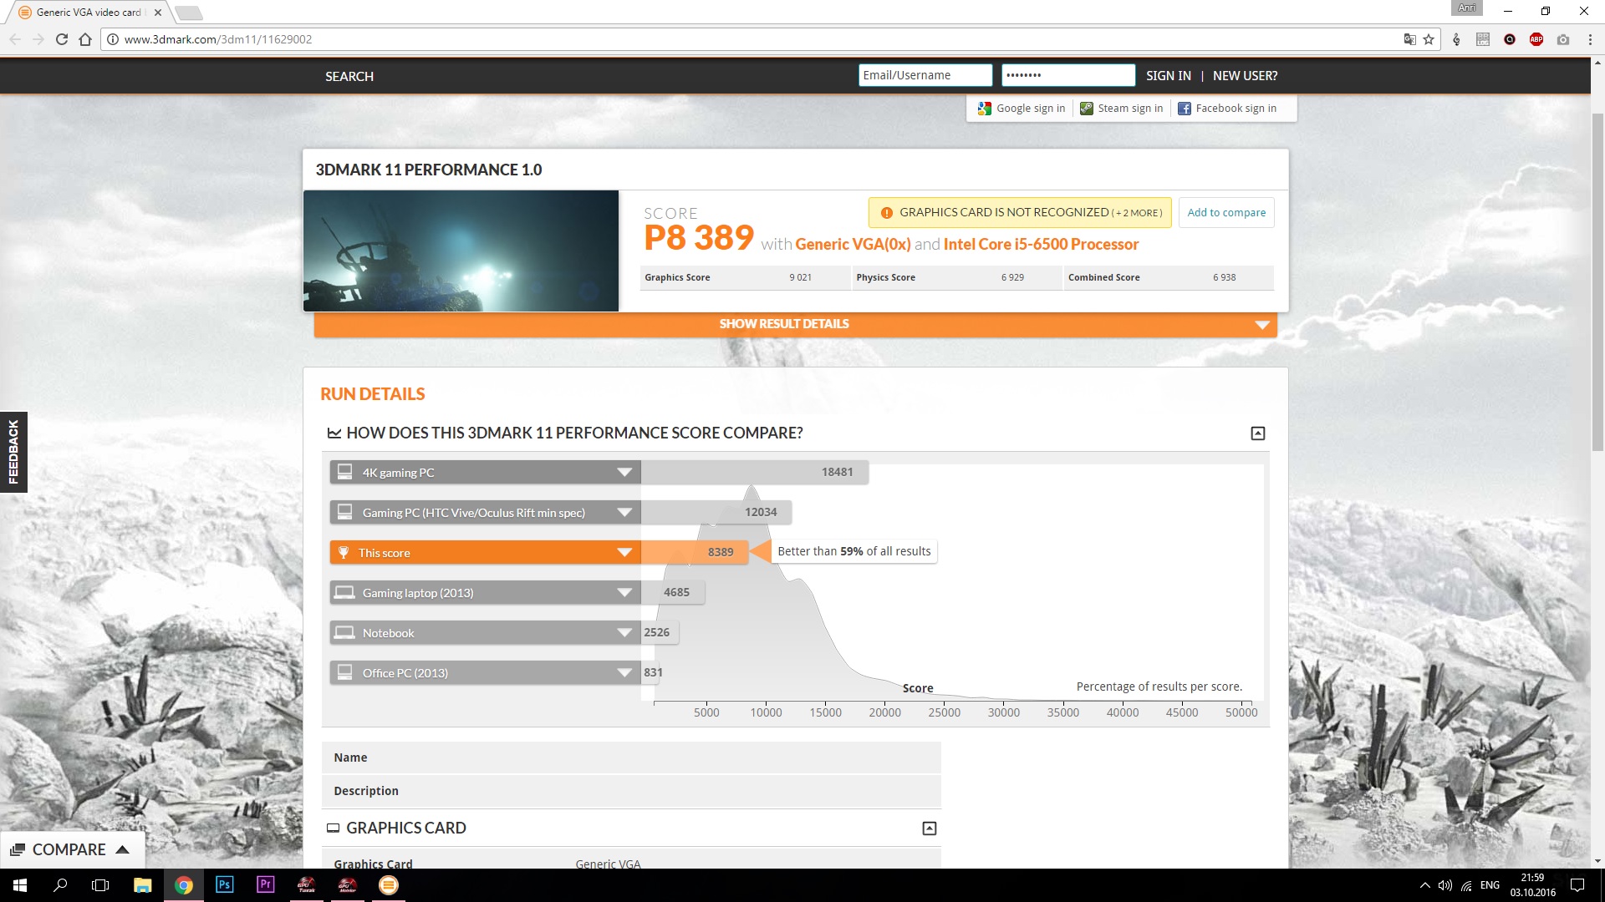Click the Chrome reload page icon
The height and width of the screenshot is (902, 1605).
61,39
